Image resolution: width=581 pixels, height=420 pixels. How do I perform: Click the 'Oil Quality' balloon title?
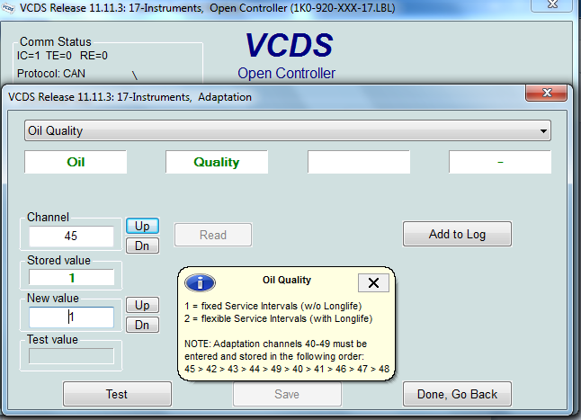click(x=287, y=280)
